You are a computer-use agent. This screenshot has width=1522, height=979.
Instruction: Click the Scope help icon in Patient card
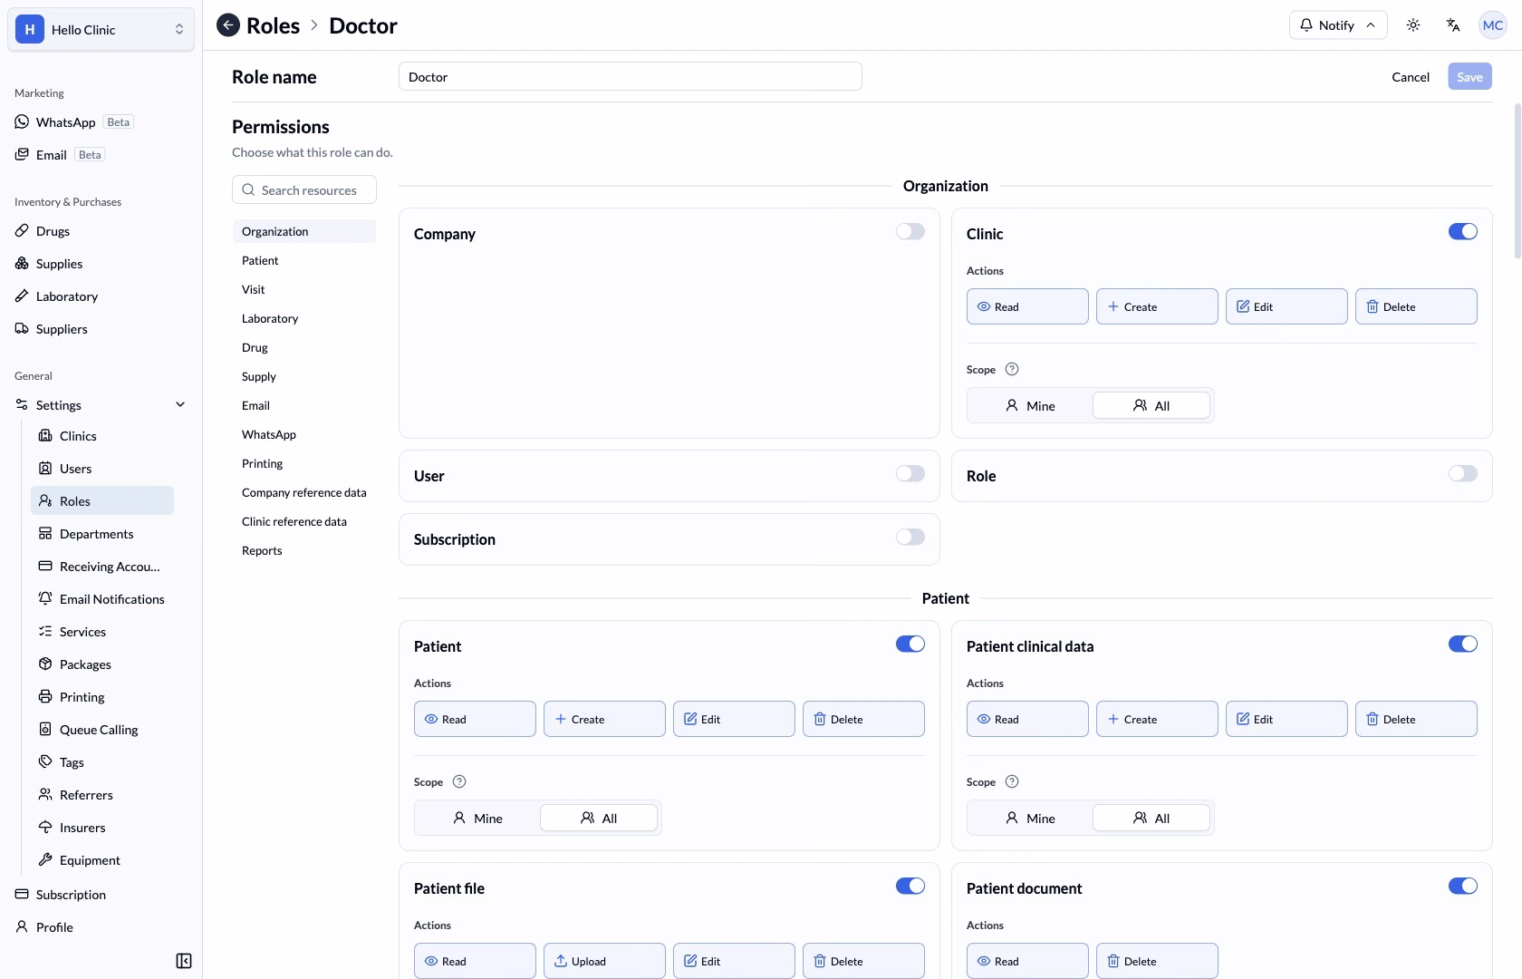pos(459,781)
